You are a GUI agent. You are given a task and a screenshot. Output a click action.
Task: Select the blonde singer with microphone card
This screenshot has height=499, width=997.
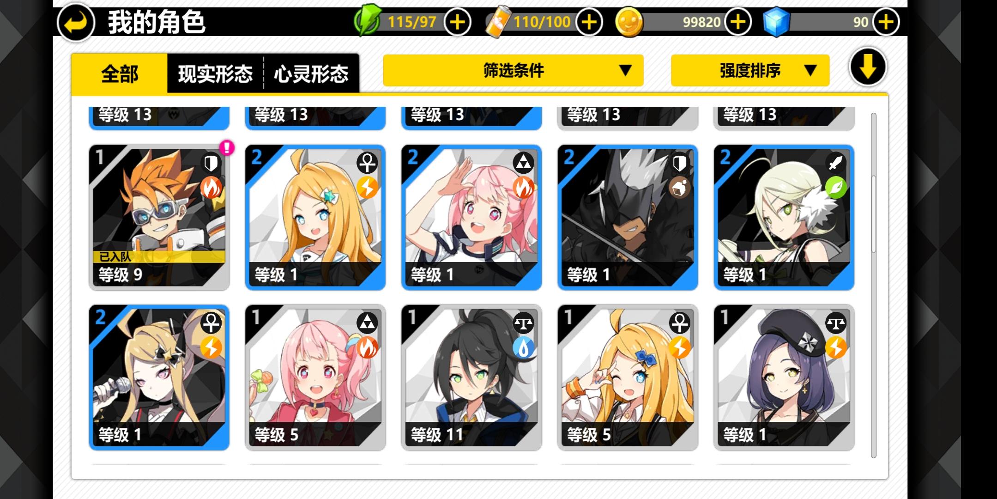[159, 377]
